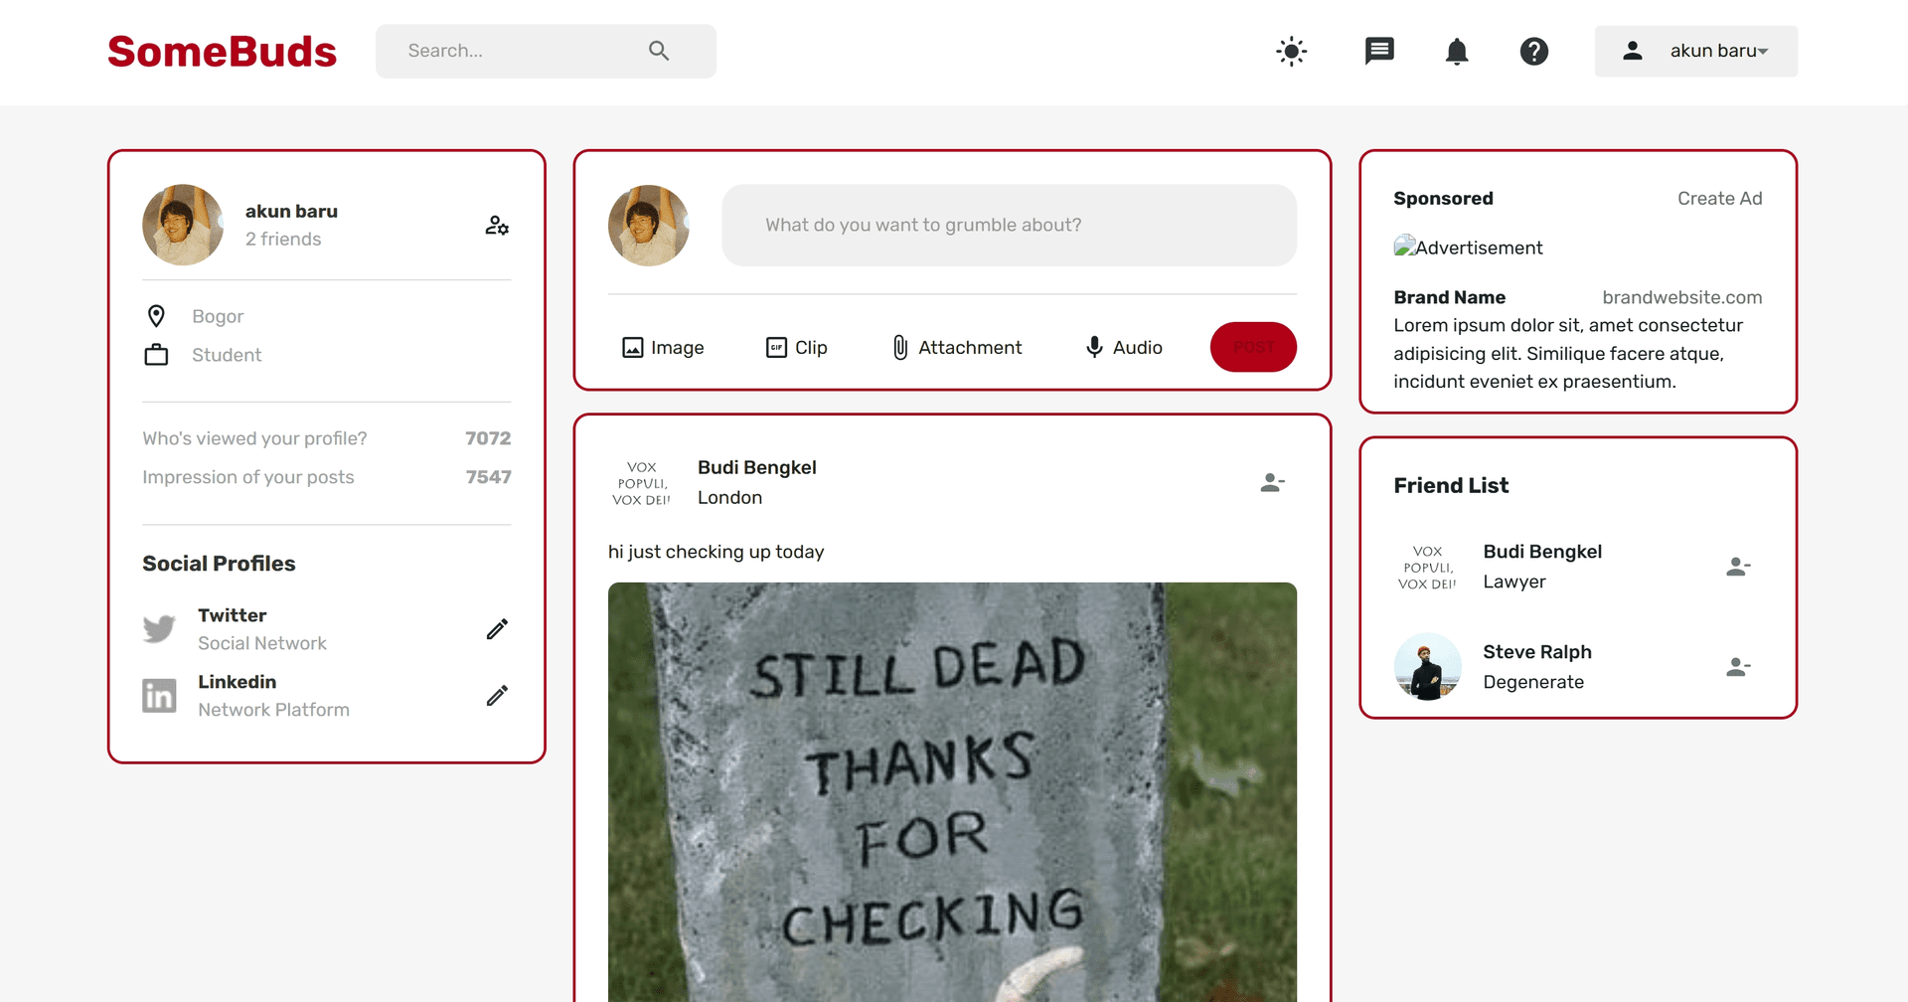Focus the grumble post text field
The width and height of the screenshot is (1908, 1002).
1009,225
